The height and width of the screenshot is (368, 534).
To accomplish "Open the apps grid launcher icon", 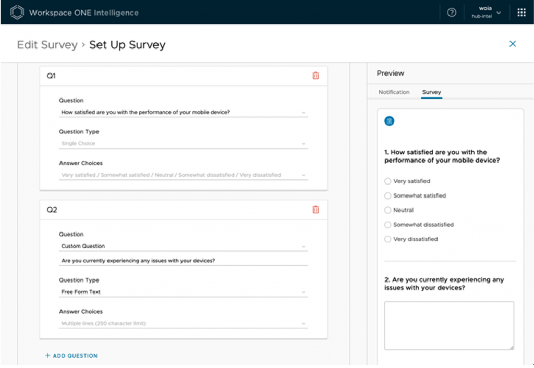I will click(x=521, y=13).
